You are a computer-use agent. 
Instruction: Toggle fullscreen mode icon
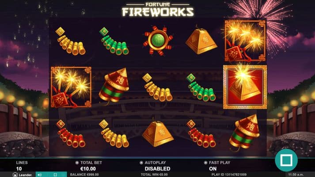(x=55, y=175)
